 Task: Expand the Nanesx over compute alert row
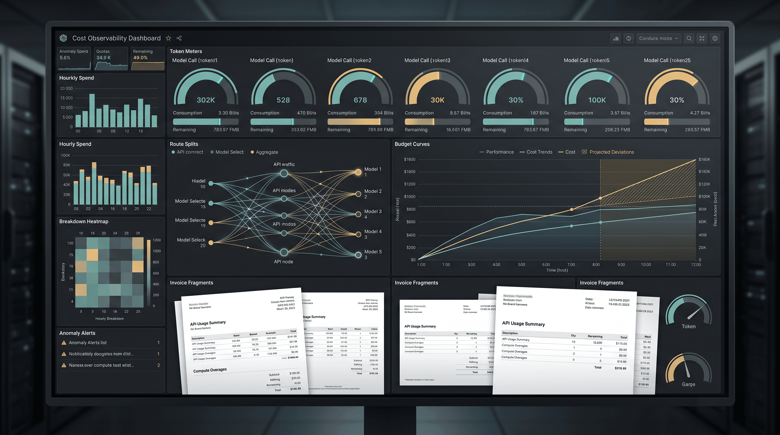111,365
